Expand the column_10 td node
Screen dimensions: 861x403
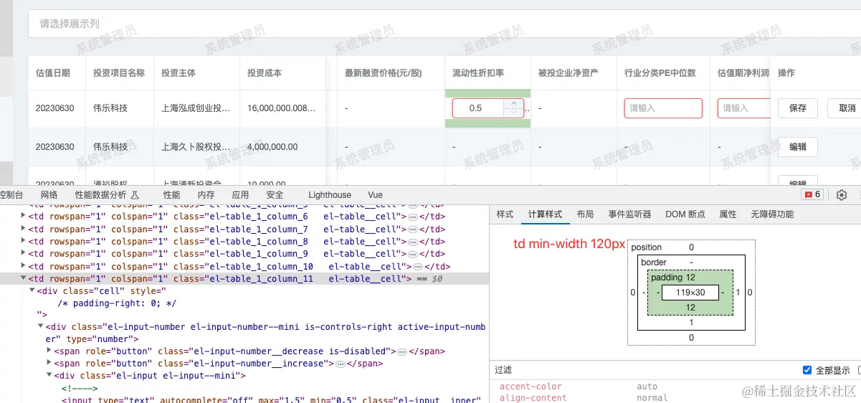point(24,266)
